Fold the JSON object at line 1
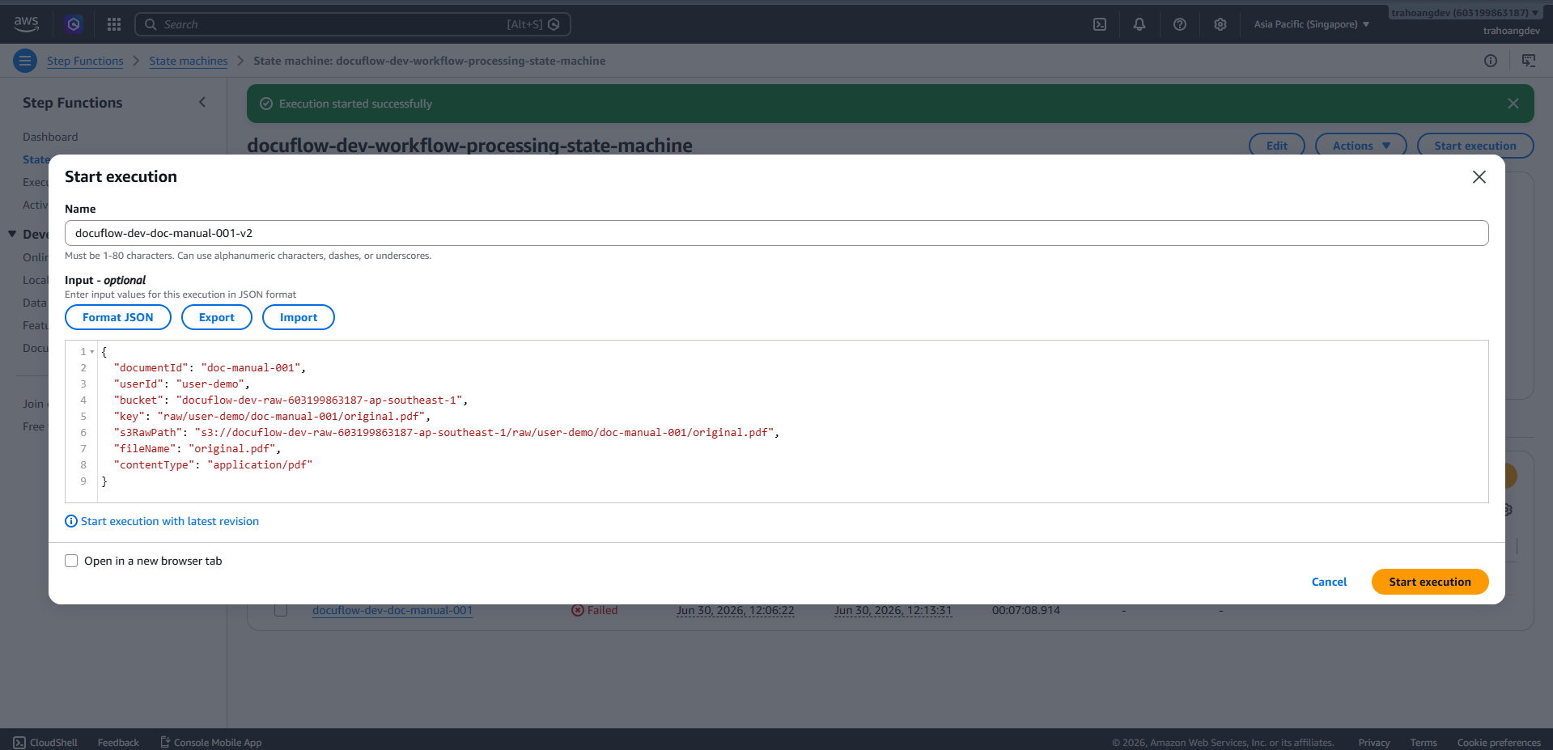This screenshot has height=750, width=1553. pos(92,352)
